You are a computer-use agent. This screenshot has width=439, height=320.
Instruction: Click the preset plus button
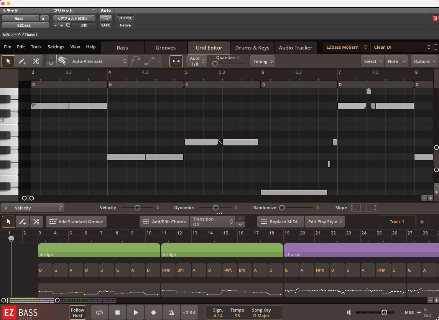click(62, 25)
